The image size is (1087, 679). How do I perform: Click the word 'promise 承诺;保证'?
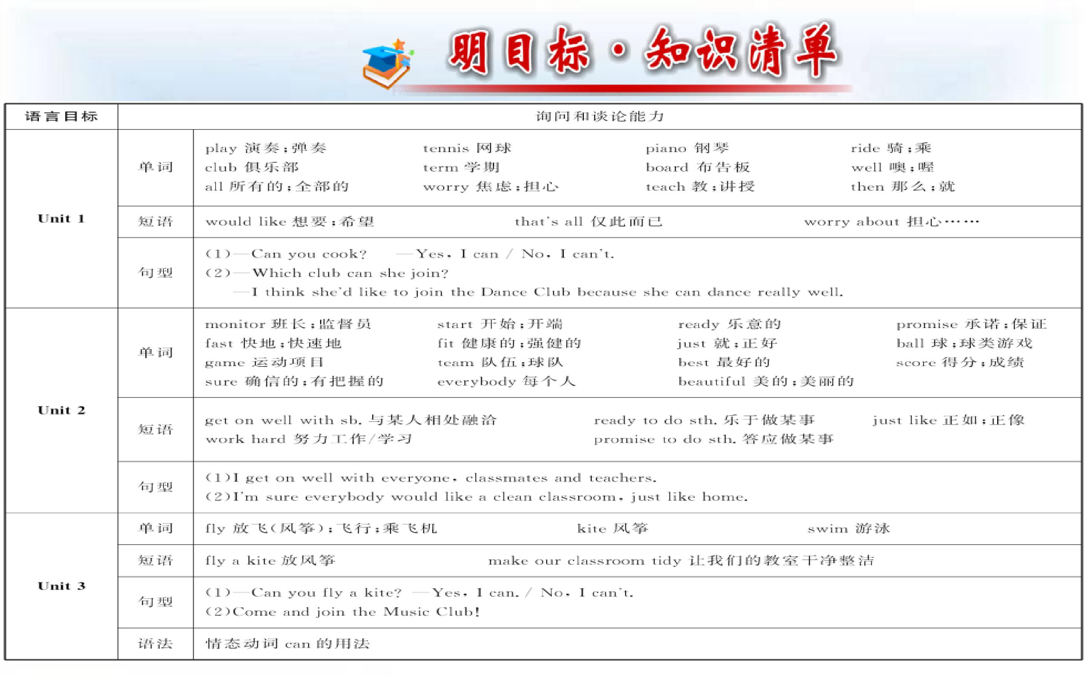click(x=971, y=324)
